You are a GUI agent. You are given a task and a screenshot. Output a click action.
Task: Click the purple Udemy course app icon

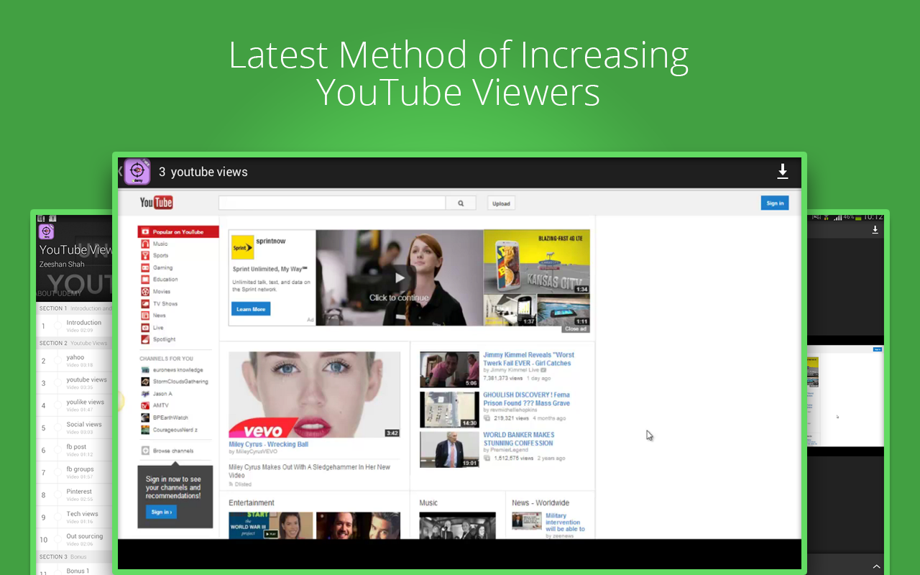pyautogui.click(x=137, y=172)
